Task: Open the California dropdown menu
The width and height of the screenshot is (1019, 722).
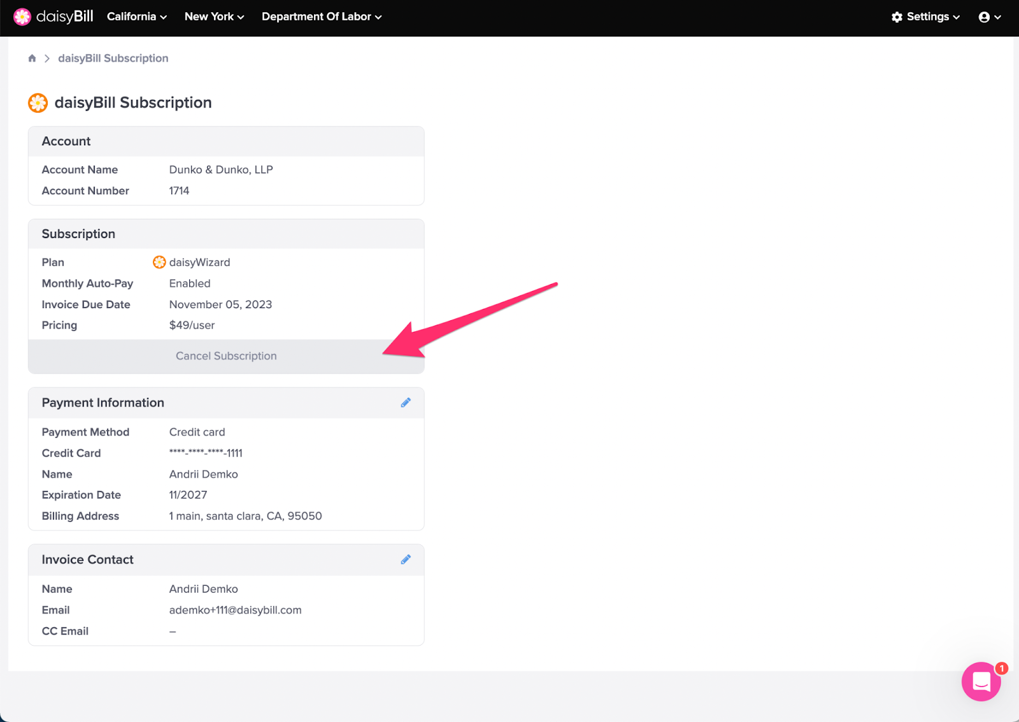Action: click(x=137, y=17)
